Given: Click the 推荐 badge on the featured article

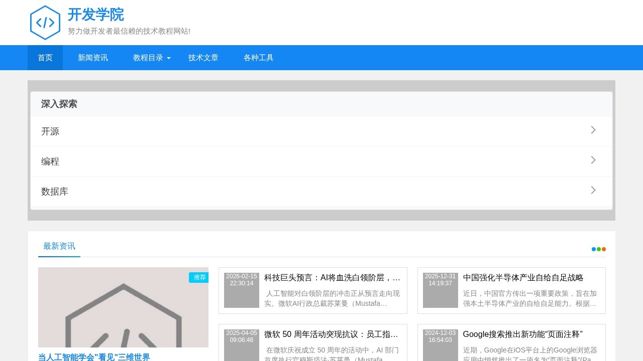Looking at the screenshot, I should 199,277.
